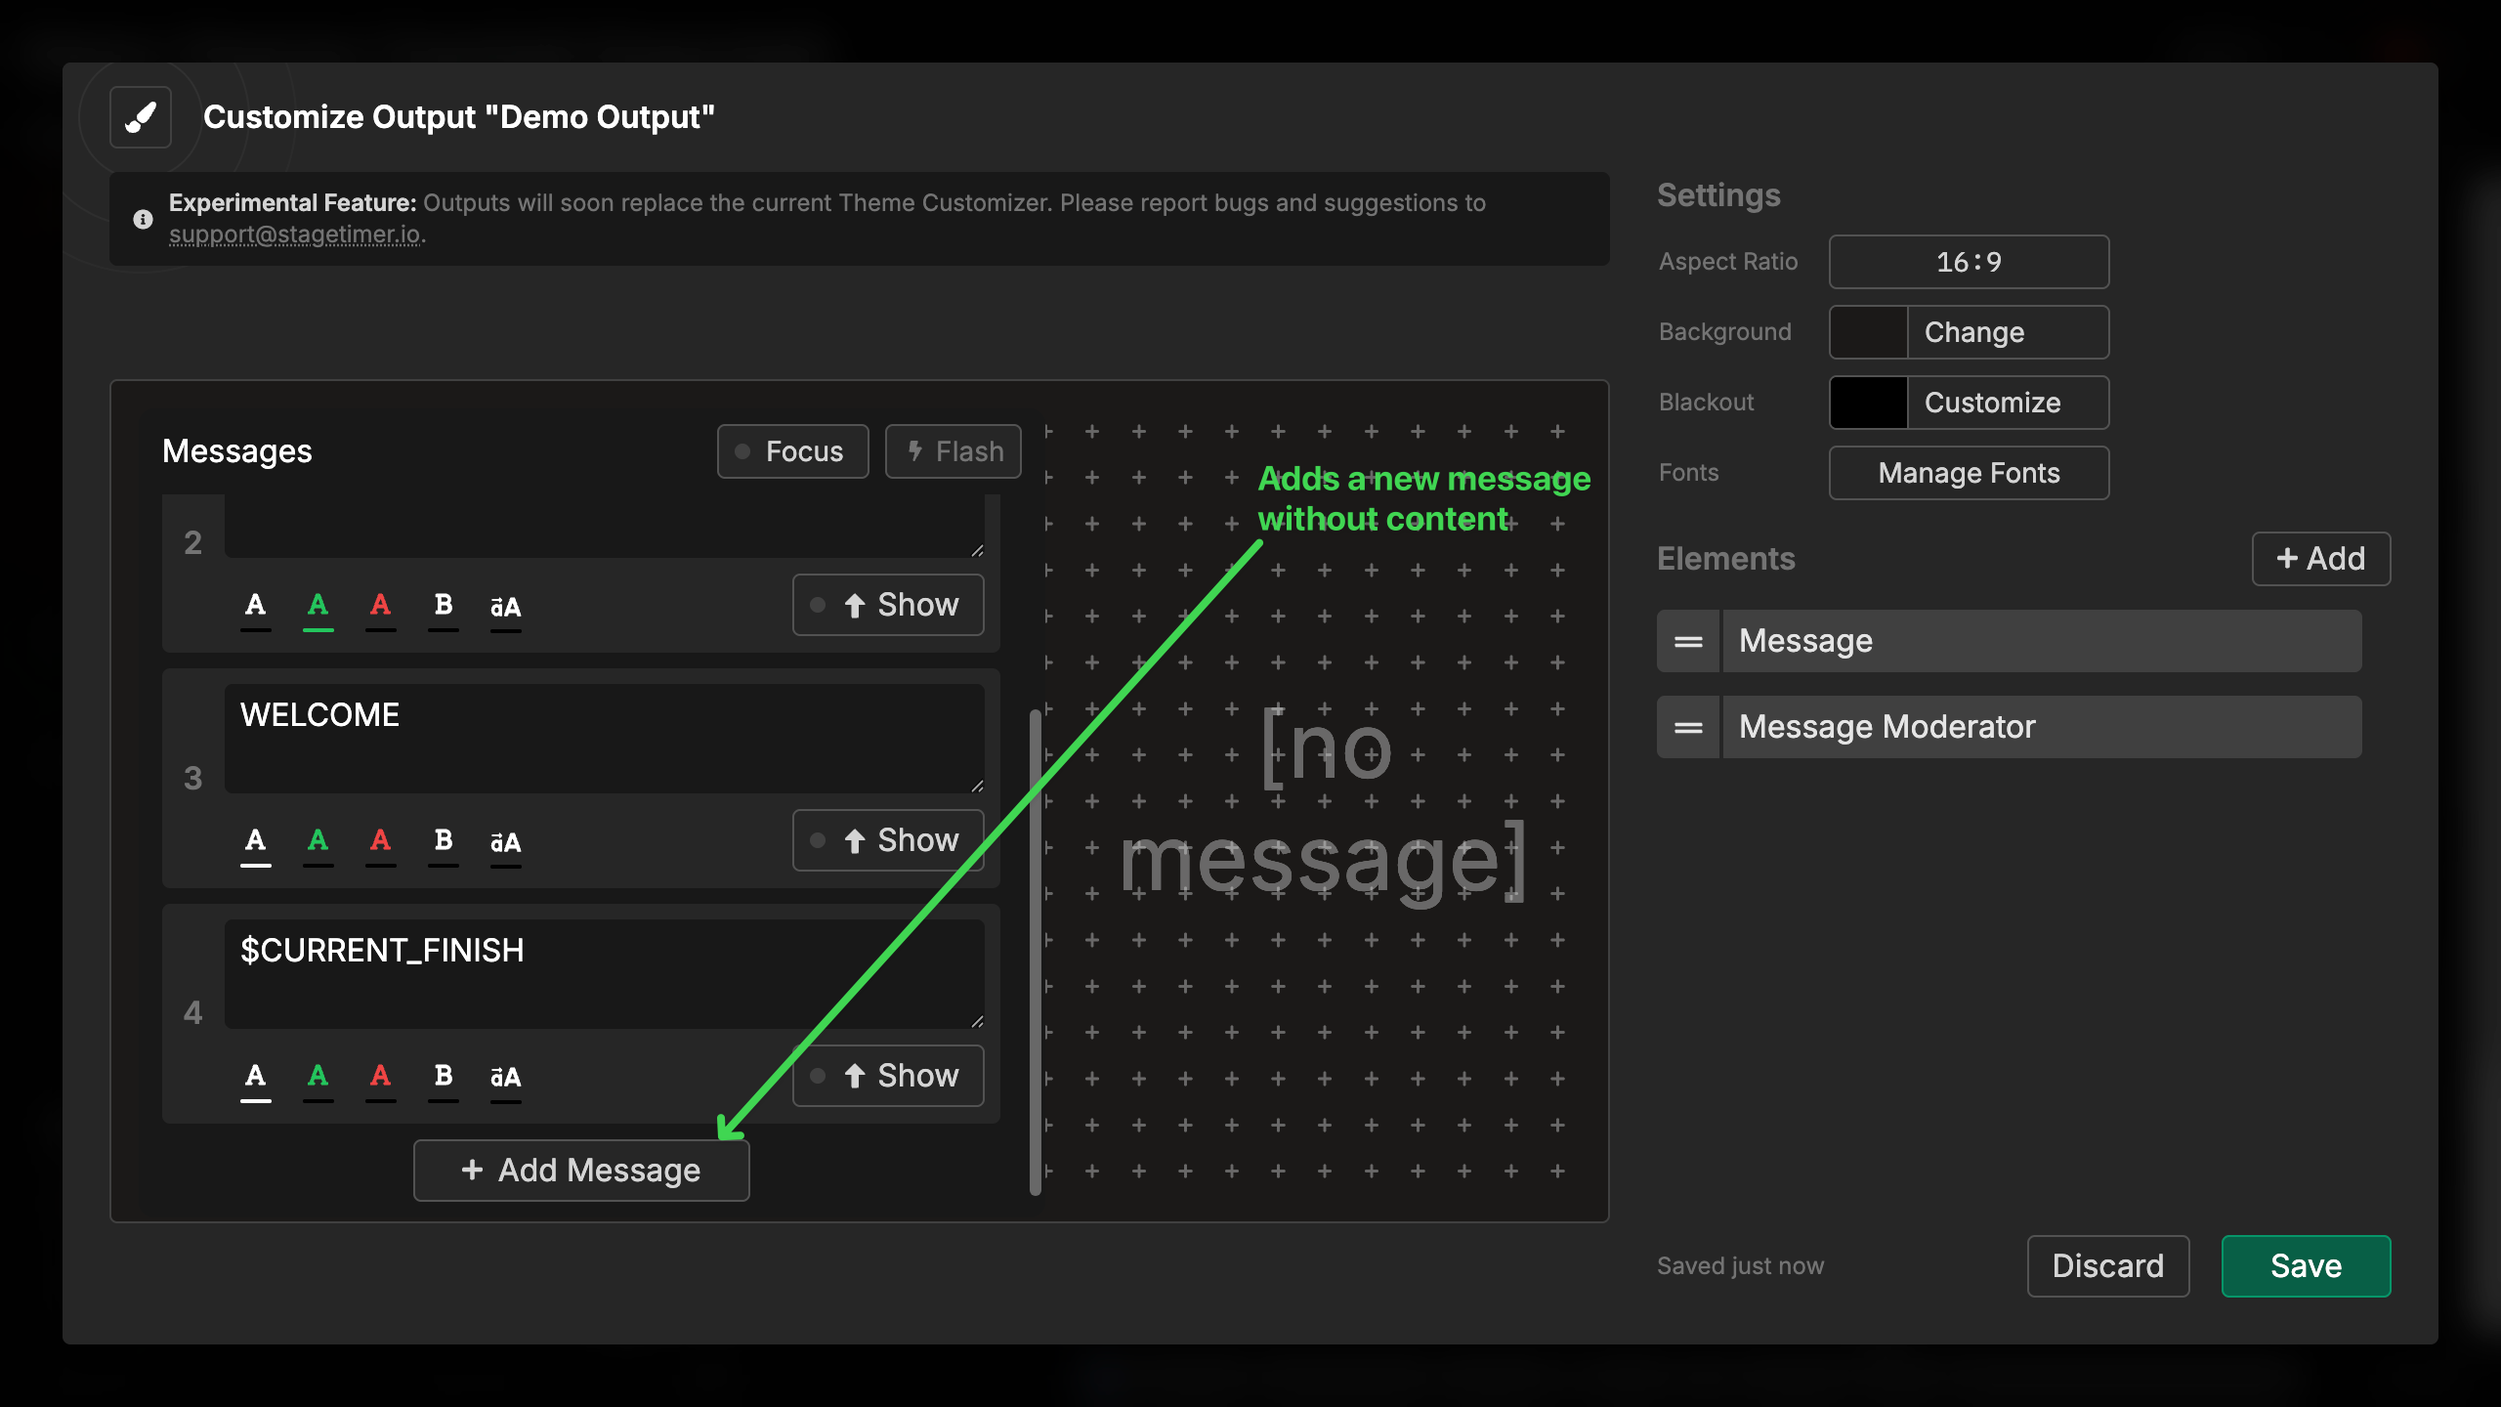Viewport: 2501px width, 1407px height.
Task: Save the Demo Output customization
Action: coord(2306,1265)
